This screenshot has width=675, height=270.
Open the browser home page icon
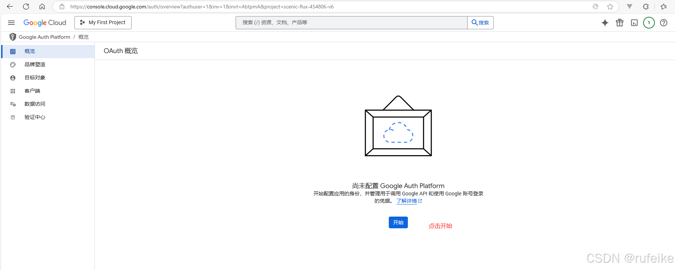[42, 7]
